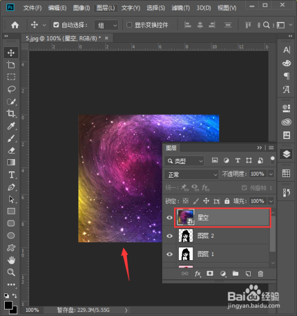Select the Zoom tool in the toolbox
The width and height of the screenshot is (297, 316).
pyautogui.click(x=11, y=272)
